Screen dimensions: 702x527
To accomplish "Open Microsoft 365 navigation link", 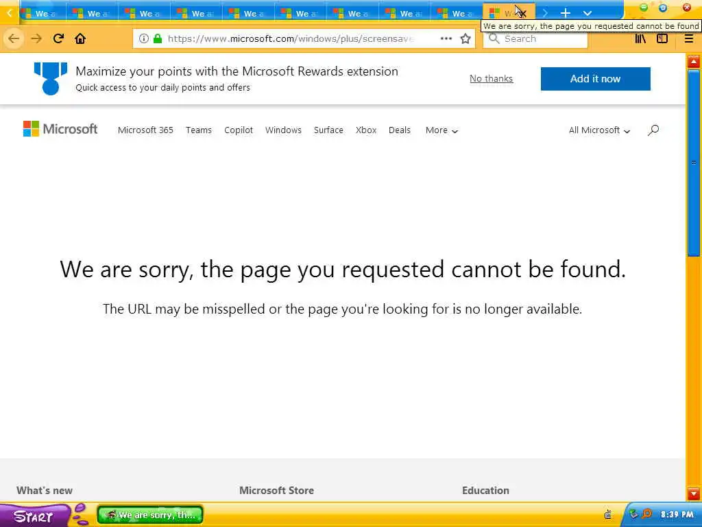I will 145,130.
